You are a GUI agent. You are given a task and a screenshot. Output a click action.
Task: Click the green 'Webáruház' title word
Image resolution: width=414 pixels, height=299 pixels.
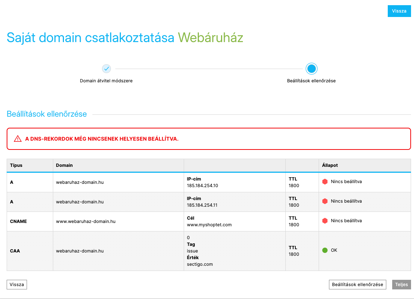tap(210, 37)
